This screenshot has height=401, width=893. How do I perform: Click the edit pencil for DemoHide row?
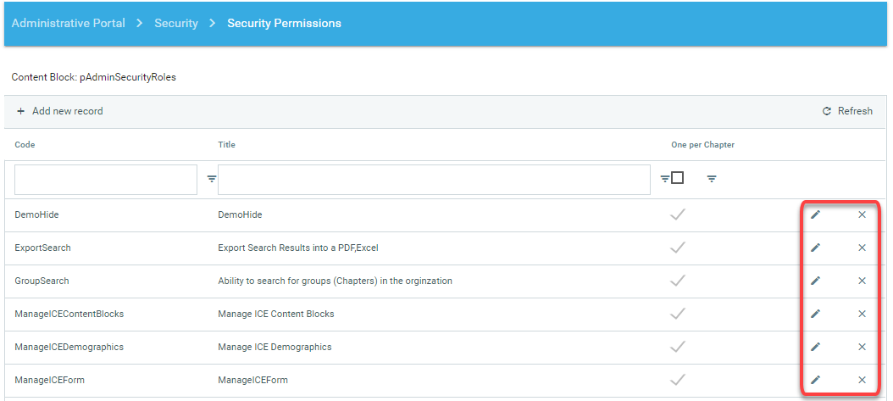click(815, 214)
